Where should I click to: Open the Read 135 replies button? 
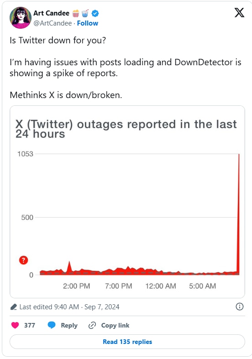[x=127, y=342]
